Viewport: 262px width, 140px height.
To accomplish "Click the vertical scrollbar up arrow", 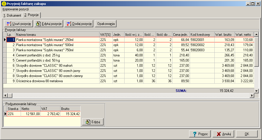I will click(257, 35).
